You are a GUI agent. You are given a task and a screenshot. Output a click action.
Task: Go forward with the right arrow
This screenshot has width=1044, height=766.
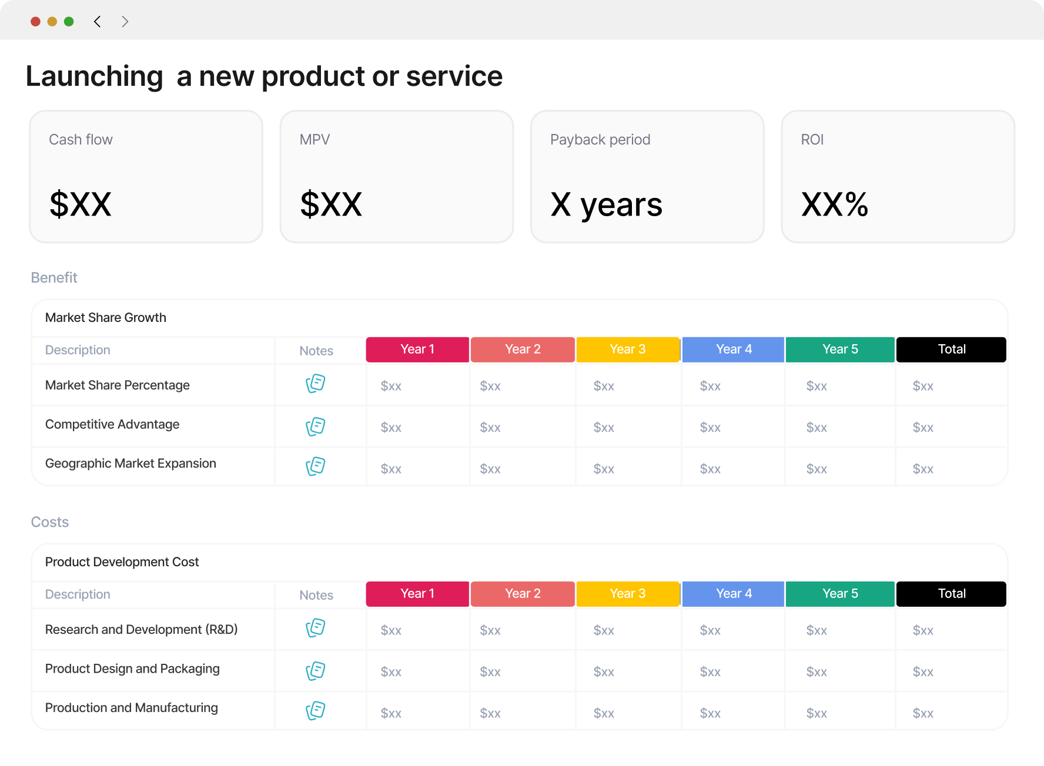[125, 22]
